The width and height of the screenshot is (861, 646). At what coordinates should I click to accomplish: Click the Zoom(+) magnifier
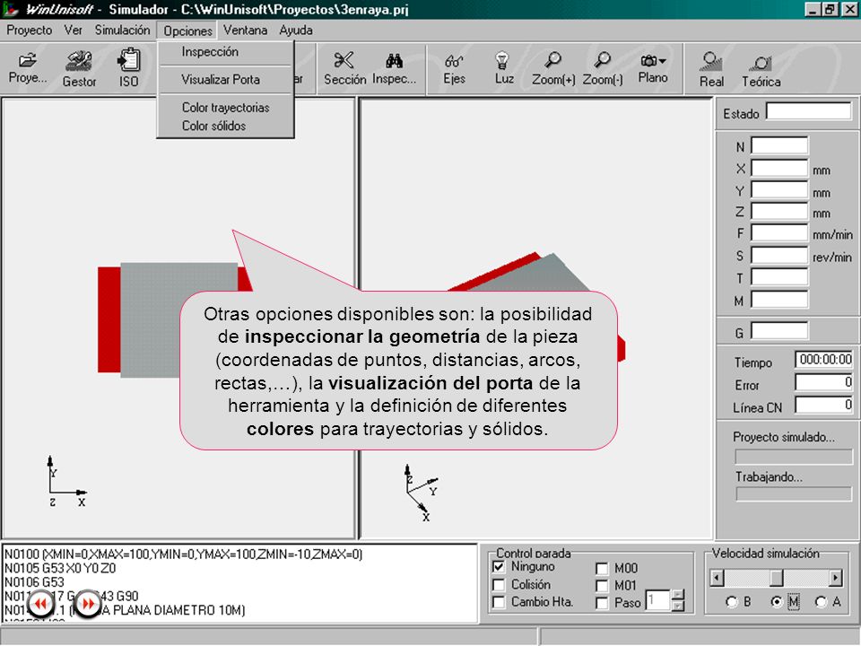pyautogui.click(x=553, y=68)
